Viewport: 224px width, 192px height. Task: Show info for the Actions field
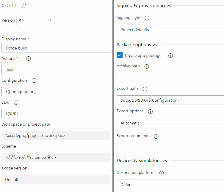(x=29, y=58)
